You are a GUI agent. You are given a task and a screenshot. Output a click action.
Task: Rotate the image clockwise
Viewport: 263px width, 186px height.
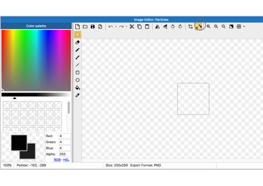(180, 26)
